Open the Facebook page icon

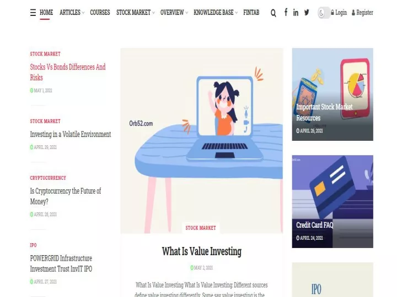pyautogui.click(x=286, y=12)
